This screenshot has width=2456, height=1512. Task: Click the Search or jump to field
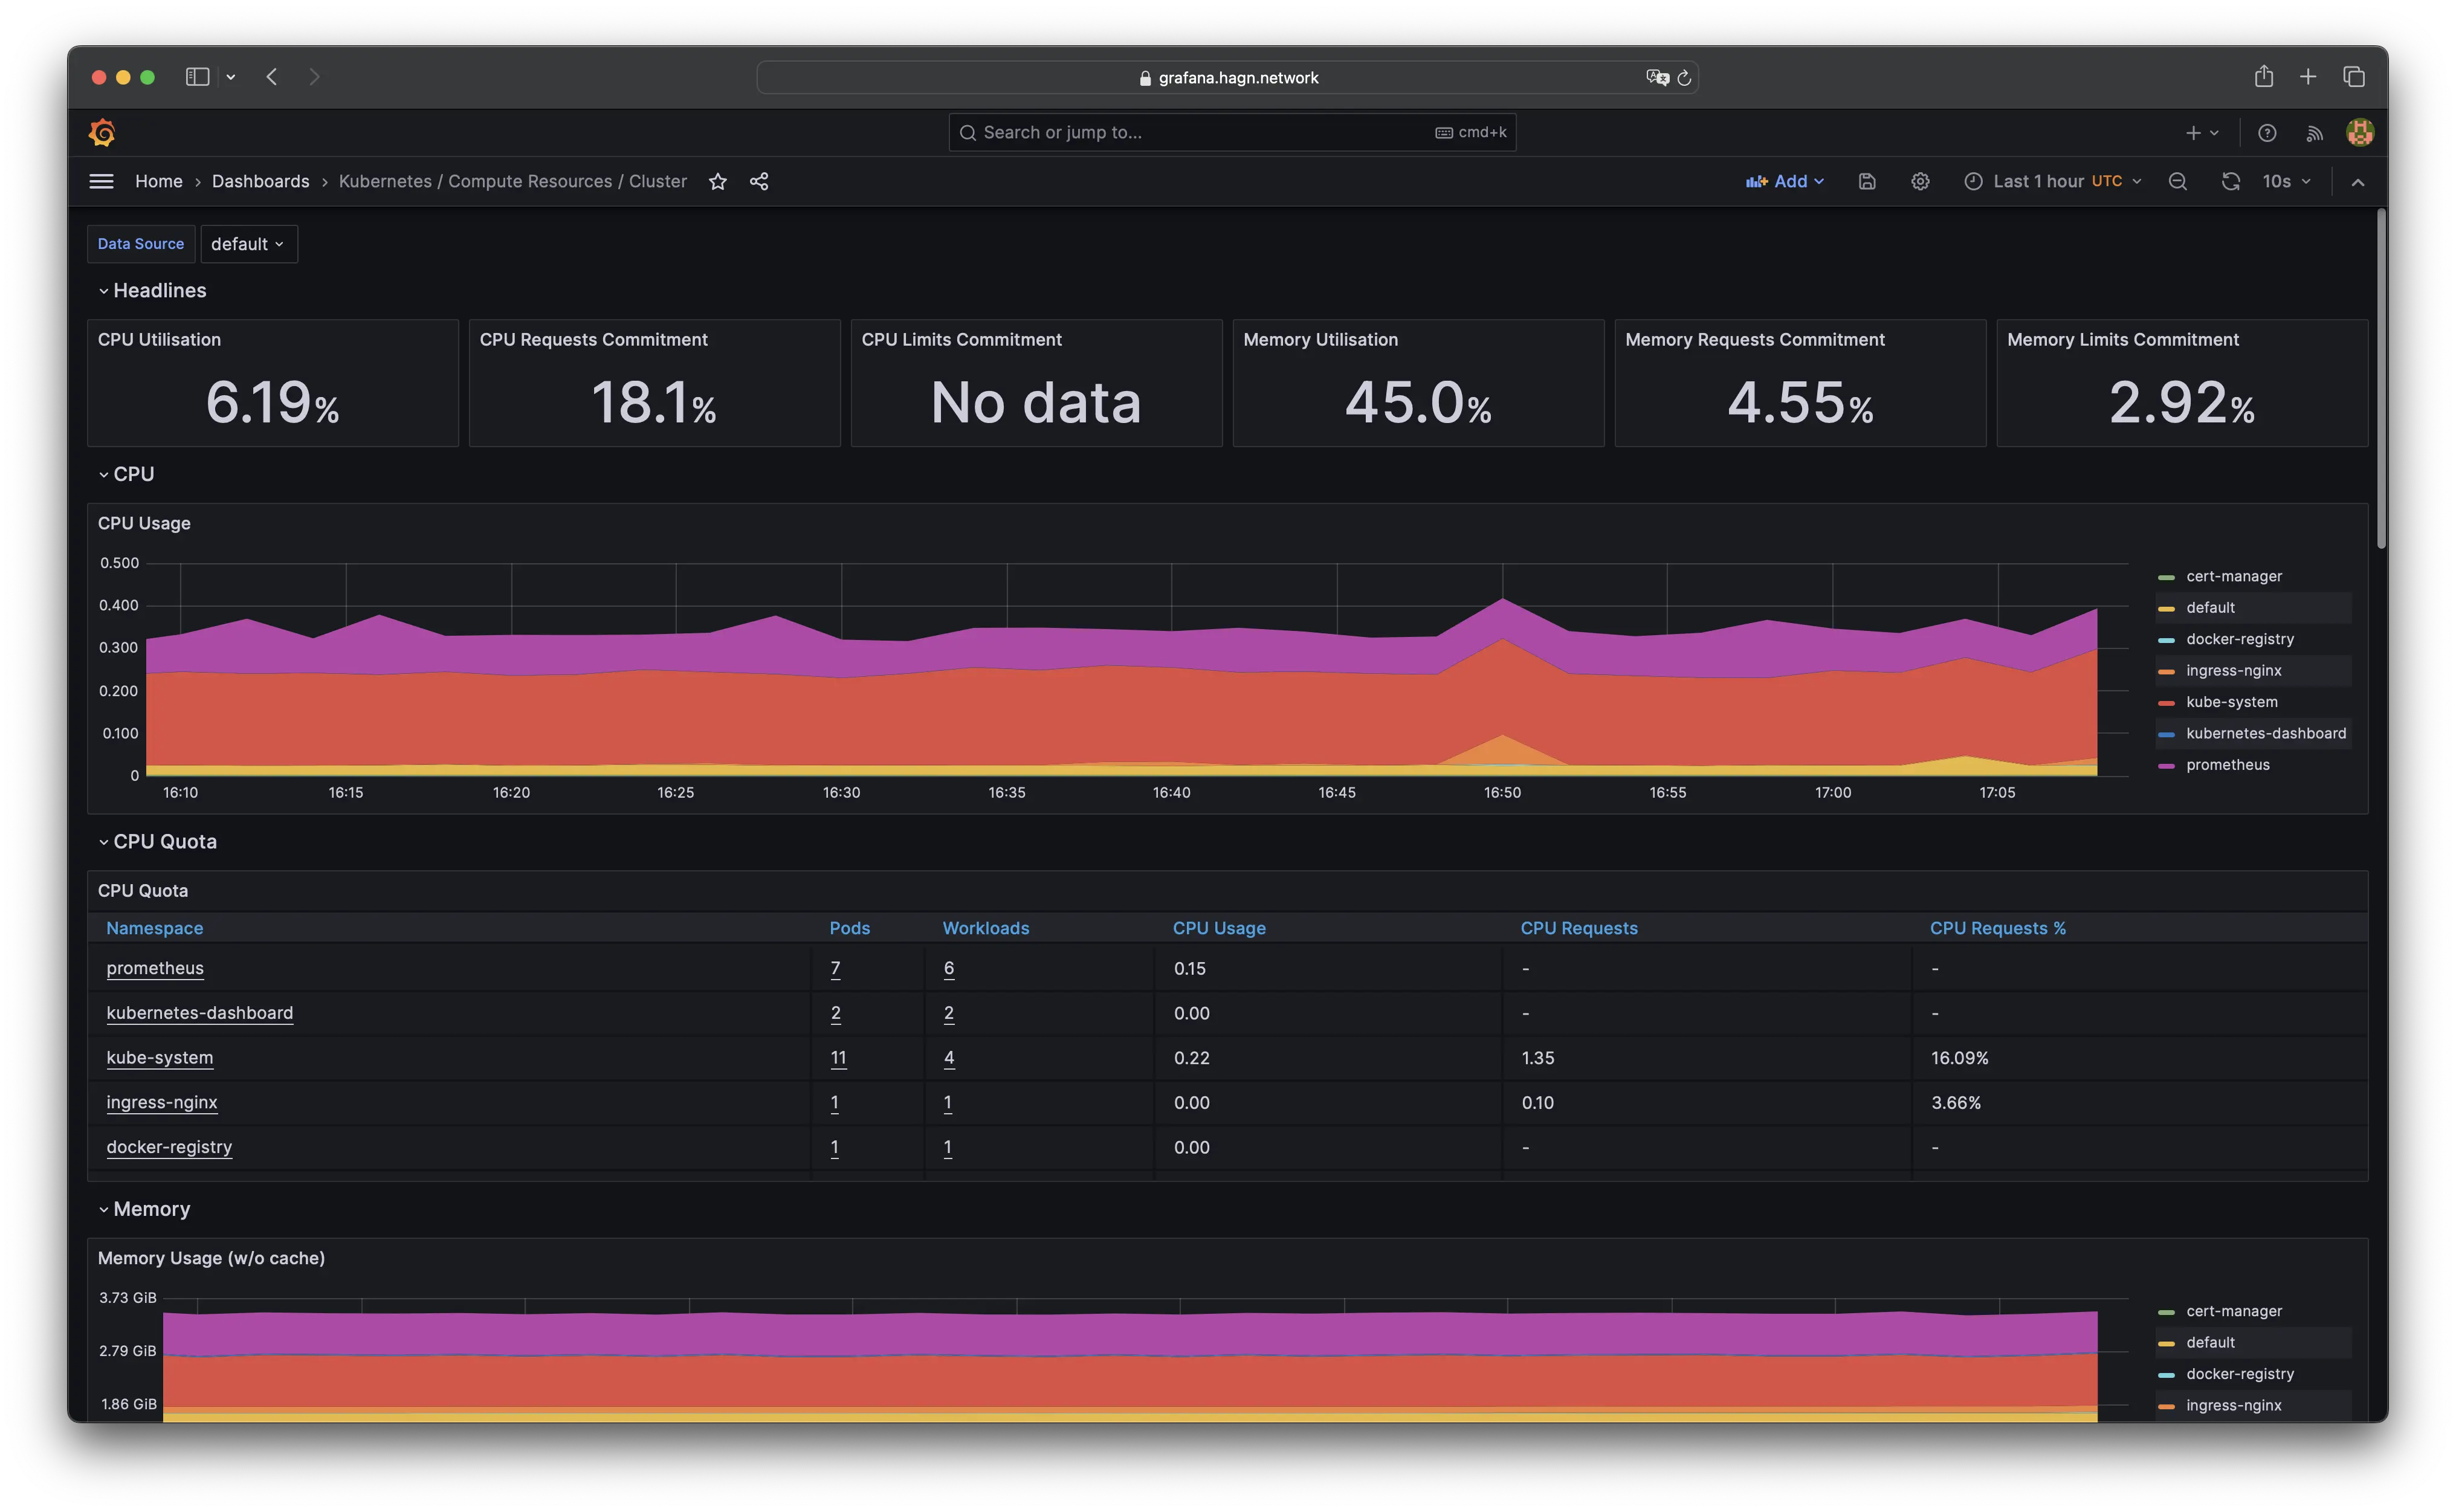pos(1200,132)
